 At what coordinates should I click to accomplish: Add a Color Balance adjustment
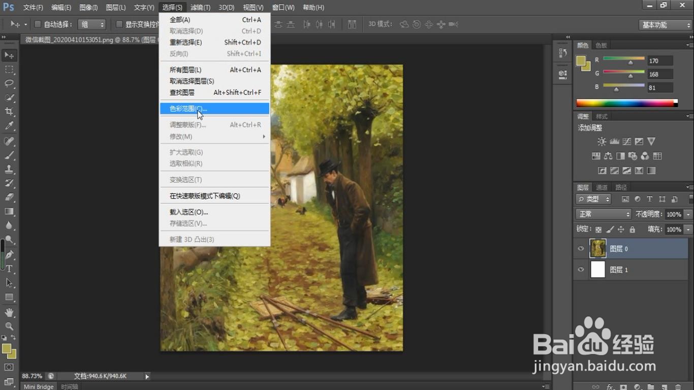608,156
